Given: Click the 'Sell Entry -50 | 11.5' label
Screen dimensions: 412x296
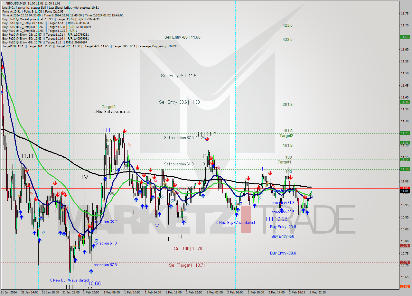Looking at the screenshot, I should click(x=179, y=76).
